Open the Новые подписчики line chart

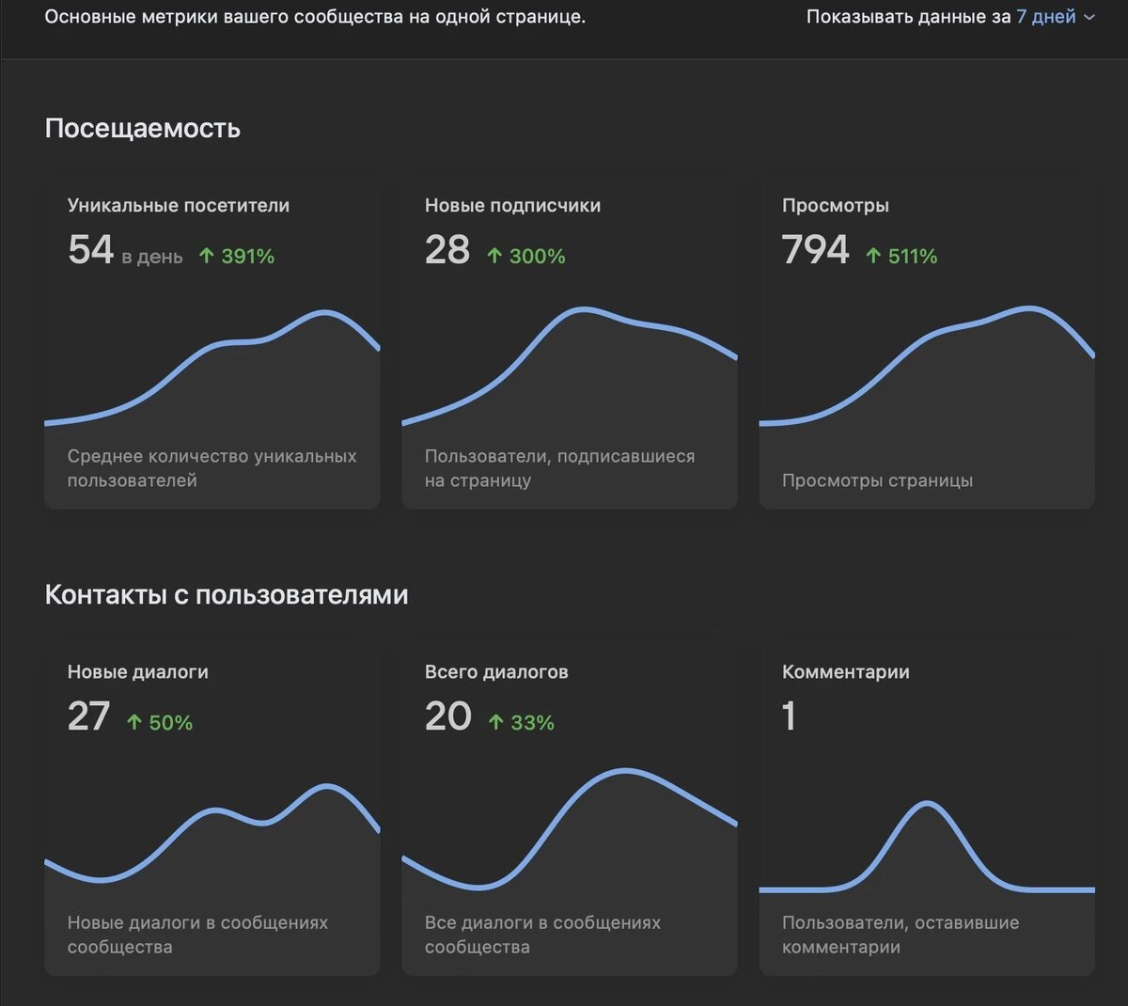pos(570,367)
